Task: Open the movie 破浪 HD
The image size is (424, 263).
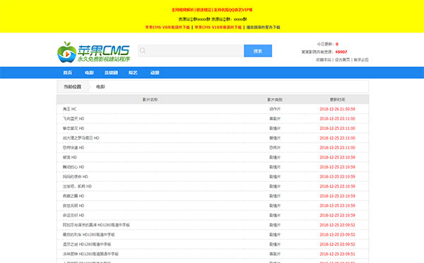Action: pyautogui.click(x=70, y=158)
